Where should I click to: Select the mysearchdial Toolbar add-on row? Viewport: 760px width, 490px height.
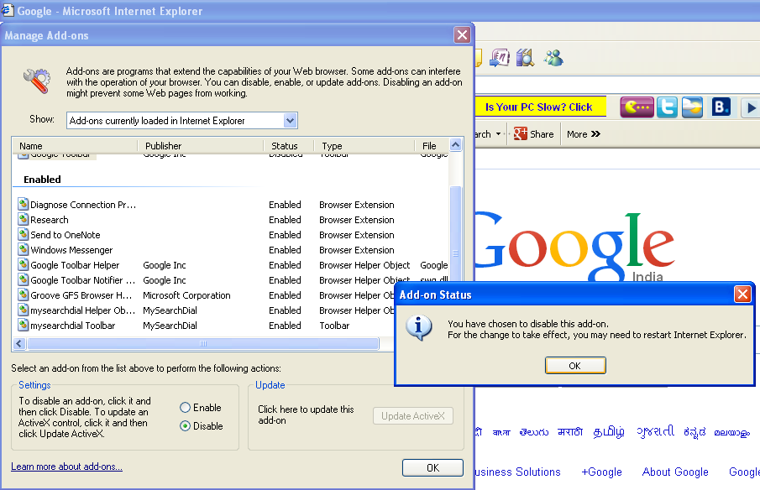coord(72,326)
